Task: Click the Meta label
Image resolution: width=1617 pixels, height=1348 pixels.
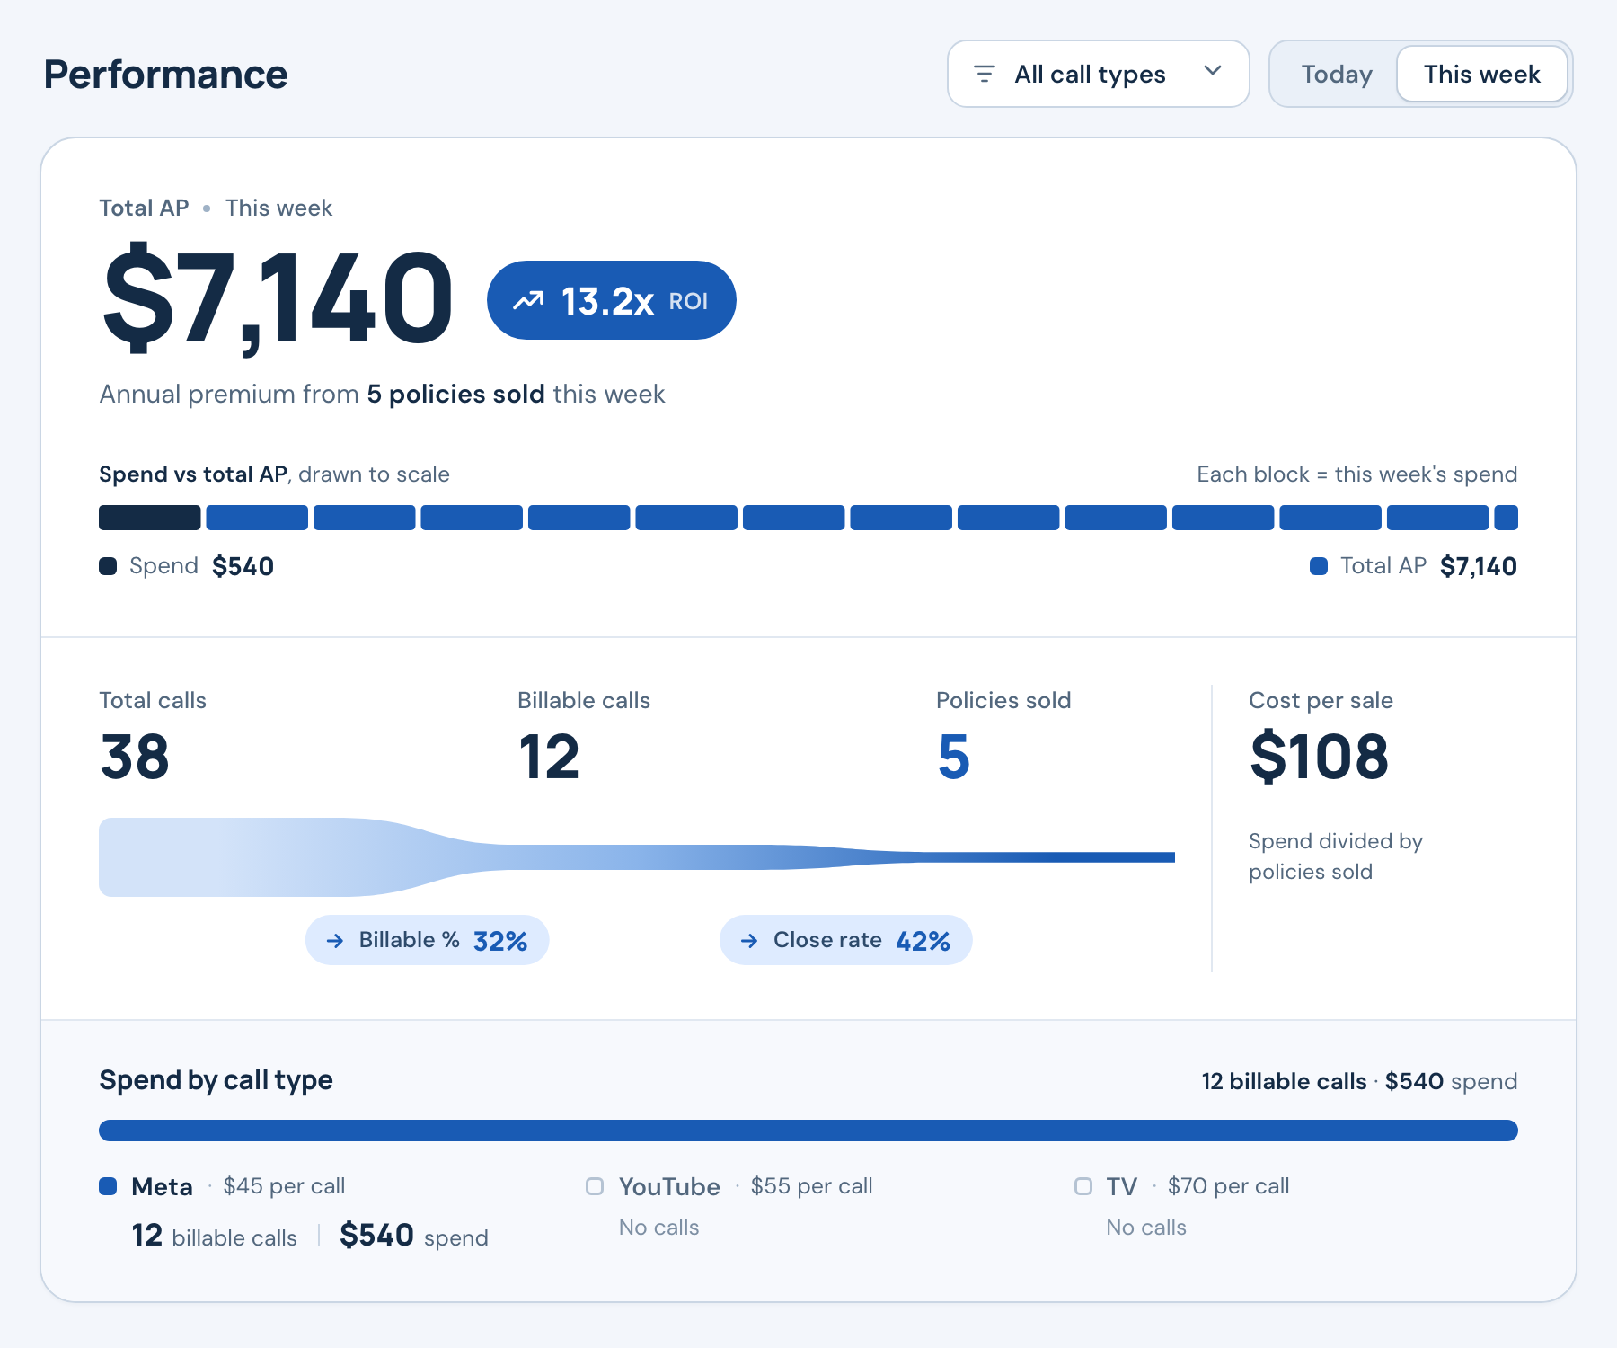Action: (162, 1187)
